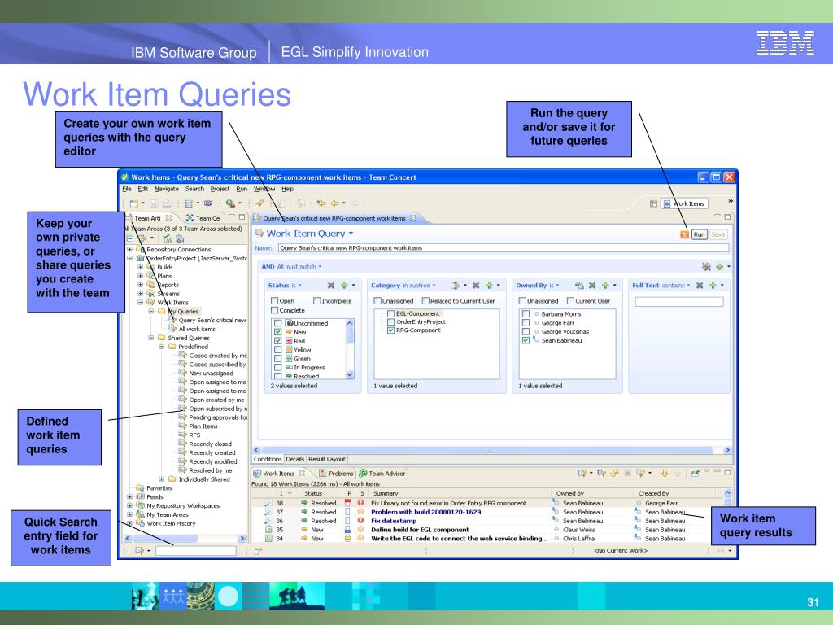Click the Quick Search field in the status bar
This screenshot has height=625, width=833.
click(195, 551)
